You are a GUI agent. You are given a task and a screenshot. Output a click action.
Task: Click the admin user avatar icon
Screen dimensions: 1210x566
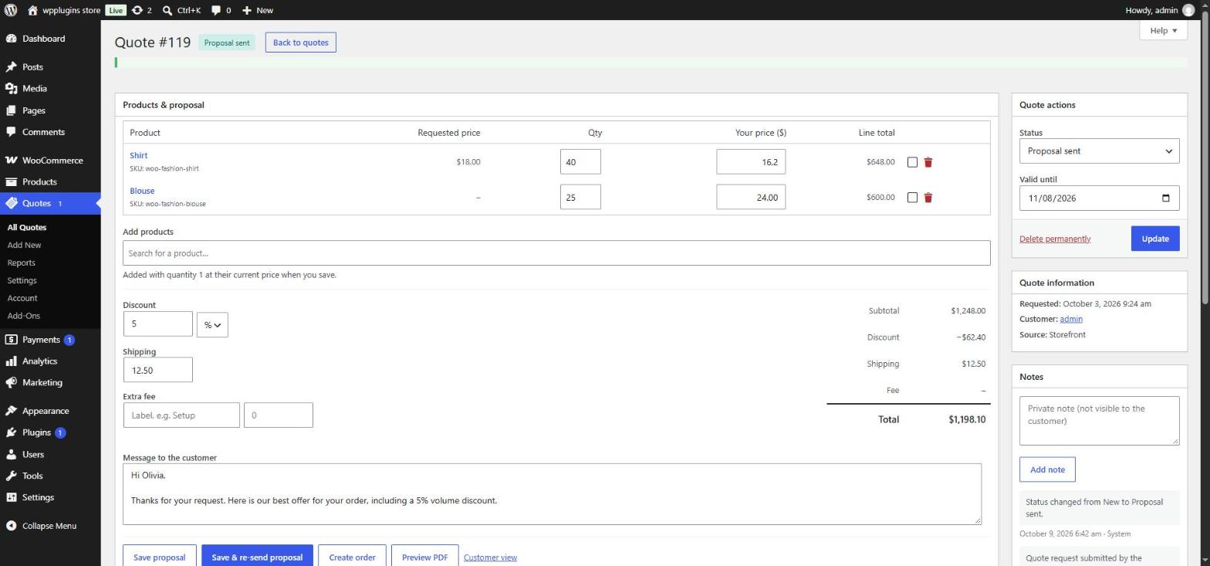click(x=1188, y=10)
